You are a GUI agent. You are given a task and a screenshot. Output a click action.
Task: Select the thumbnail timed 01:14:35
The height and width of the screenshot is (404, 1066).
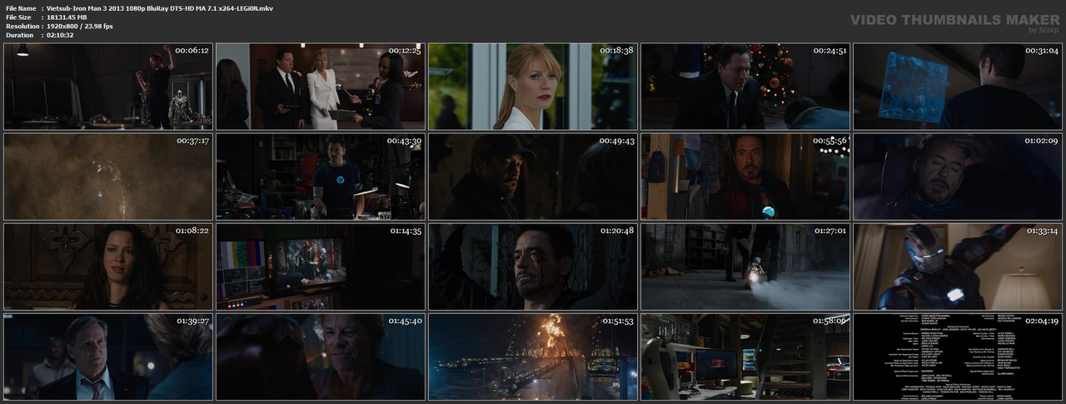[321, 267]
